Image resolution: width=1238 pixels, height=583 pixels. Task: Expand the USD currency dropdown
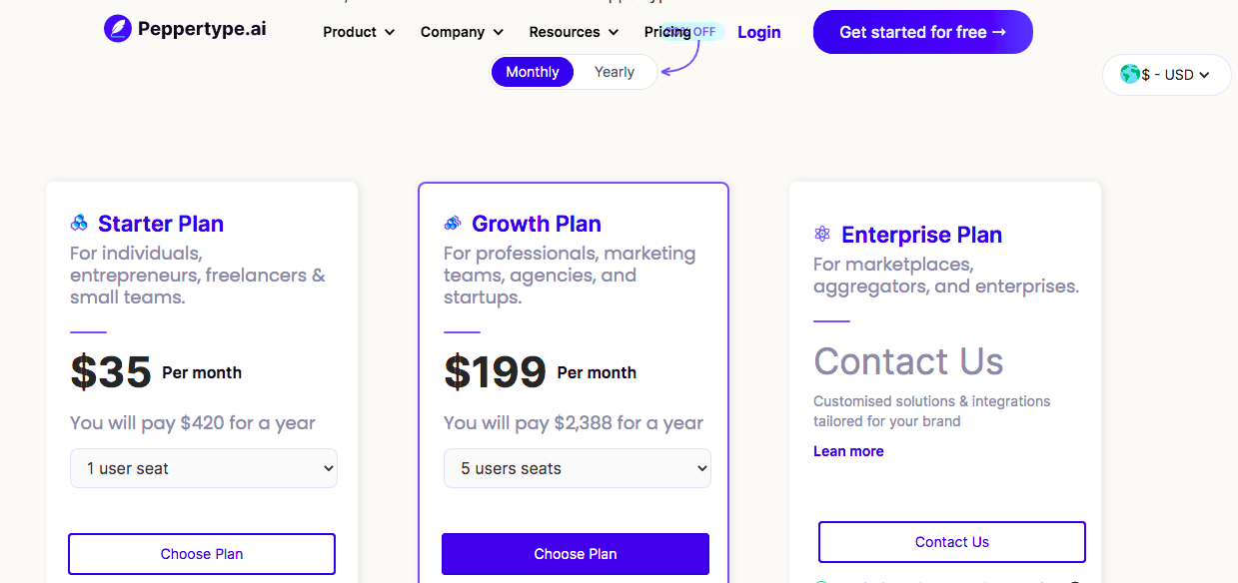(1167, 75)
